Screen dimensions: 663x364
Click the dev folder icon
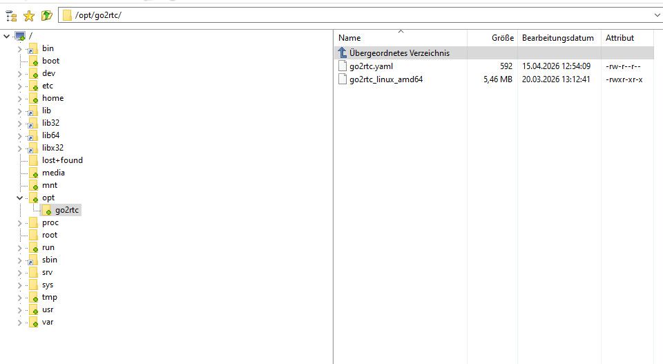(33, 74)
